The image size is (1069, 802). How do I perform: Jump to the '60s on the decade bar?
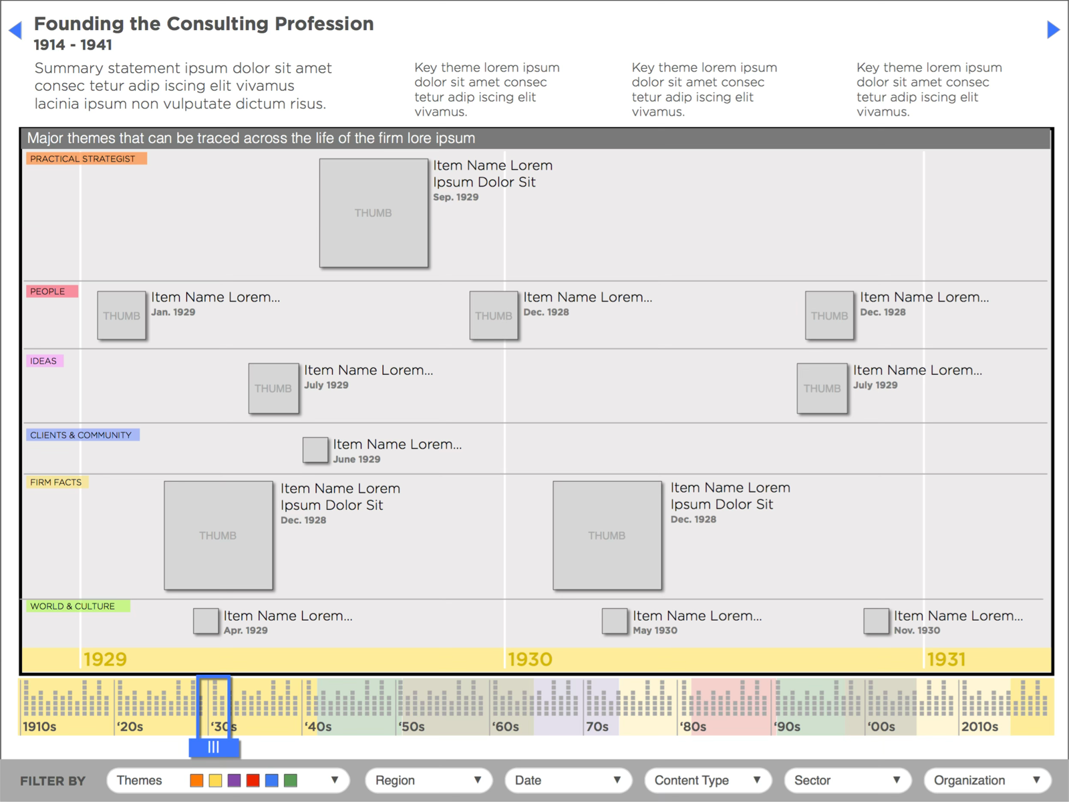click(x=506, y=726)
